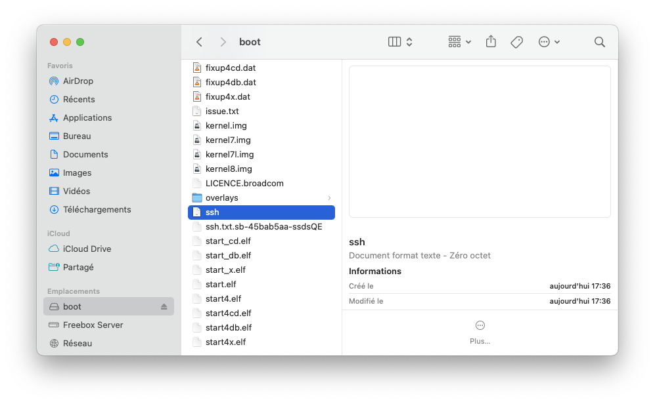The image size is (655, 404).
Task: Select file kernel7.img
Action: 261,140
